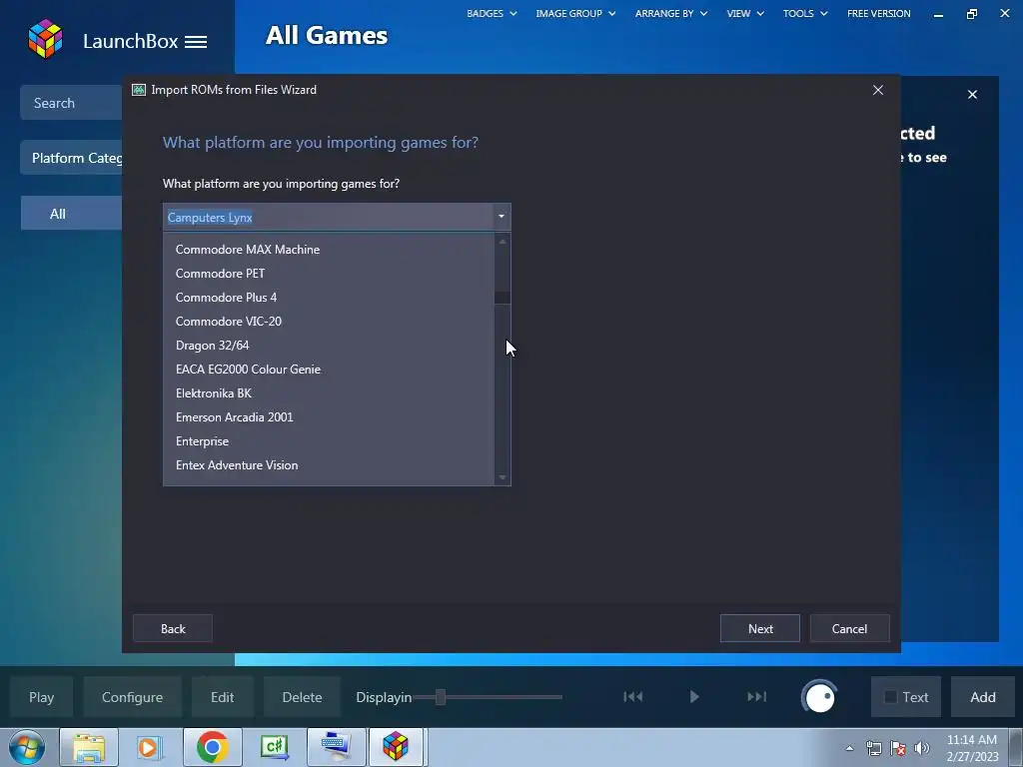
Task: Select Commodore MAX Machine from the list
Action: [x=329, y=249]
